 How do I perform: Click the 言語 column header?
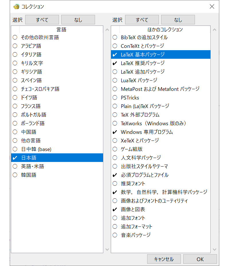[61, 30]
